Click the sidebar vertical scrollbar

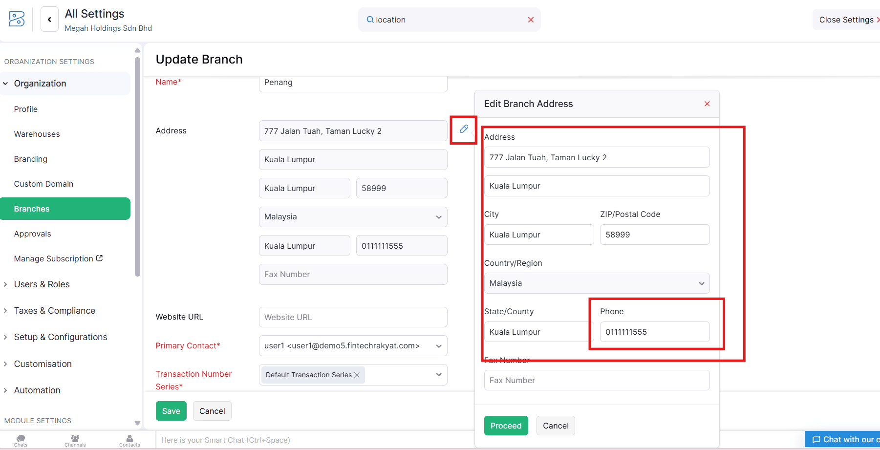pos(137,166)
